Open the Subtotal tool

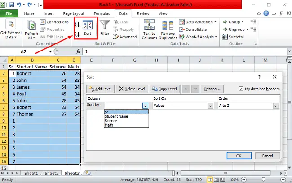(x=233, y=37)
